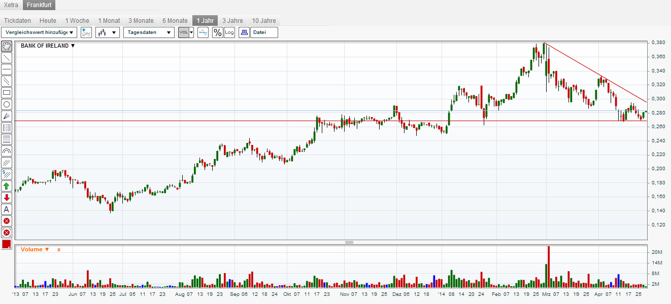Viewport: 671px width, 304px height.
Task: Open the dropdown arrow beside VOL
Action: pyautogui.click(x=192, y=32)
